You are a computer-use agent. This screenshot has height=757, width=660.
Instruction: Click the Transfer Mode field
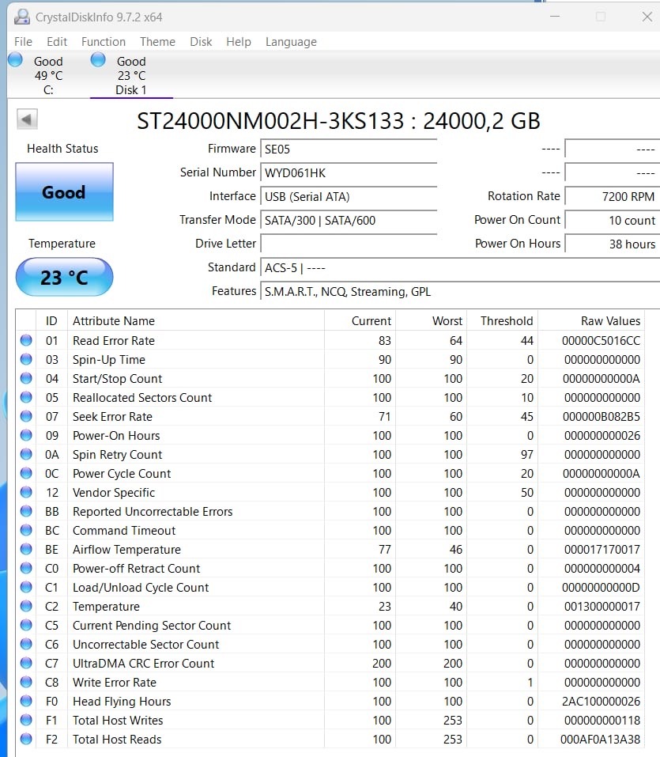point(349,220)
